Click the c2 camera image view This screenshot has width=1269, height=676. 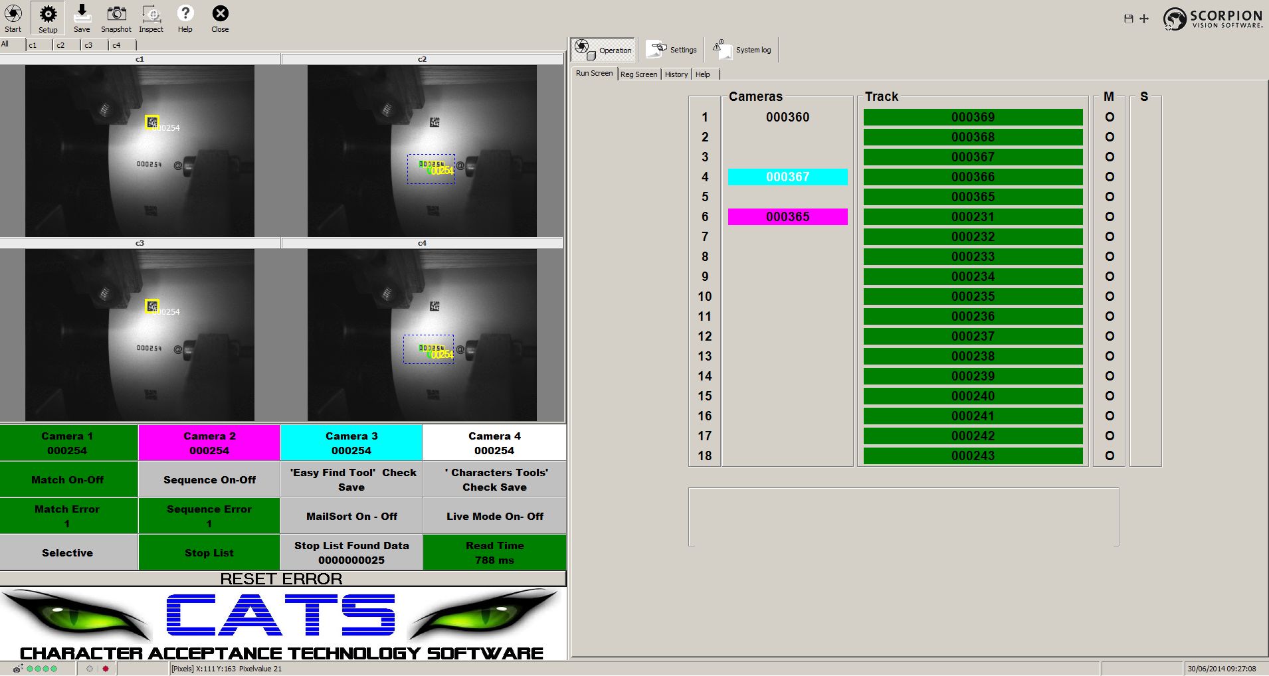422,151
